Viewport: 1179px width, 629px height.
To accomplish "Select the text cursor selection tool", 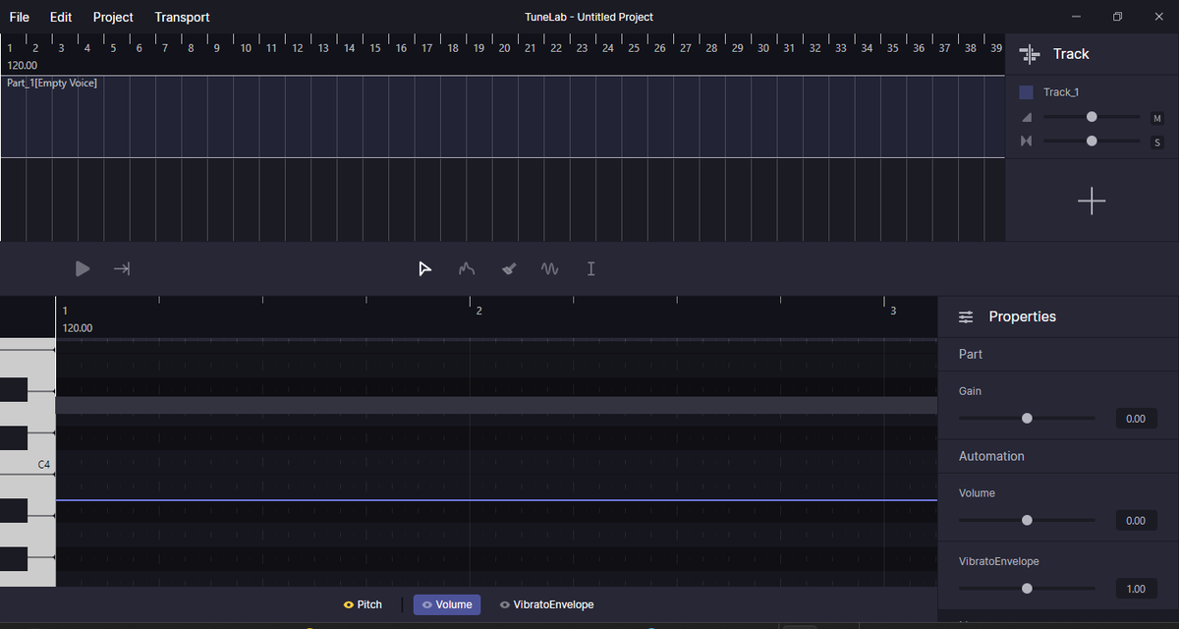I will pos(590,268).
